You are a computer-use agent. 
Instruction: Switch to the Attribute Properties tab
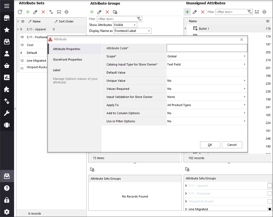coord(75,49)
